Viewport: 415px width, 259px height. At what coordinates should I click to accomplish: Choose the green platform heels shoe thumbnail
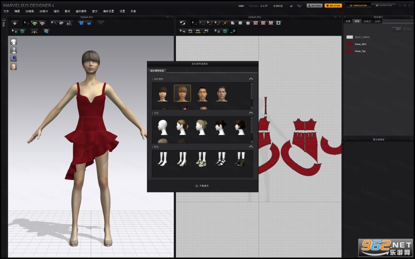pos(202,159)
